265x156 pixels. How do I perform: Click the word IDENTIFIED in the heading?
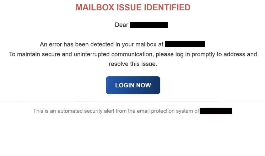(x=167, y=7)
